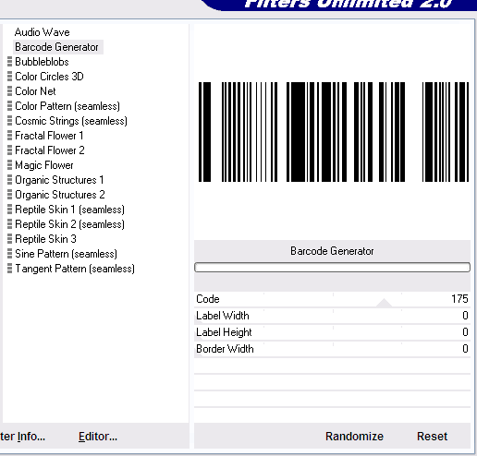Select Organic Structures 2 filter
The height and width of the screenshot is (456, 477).
click(60, 195)
